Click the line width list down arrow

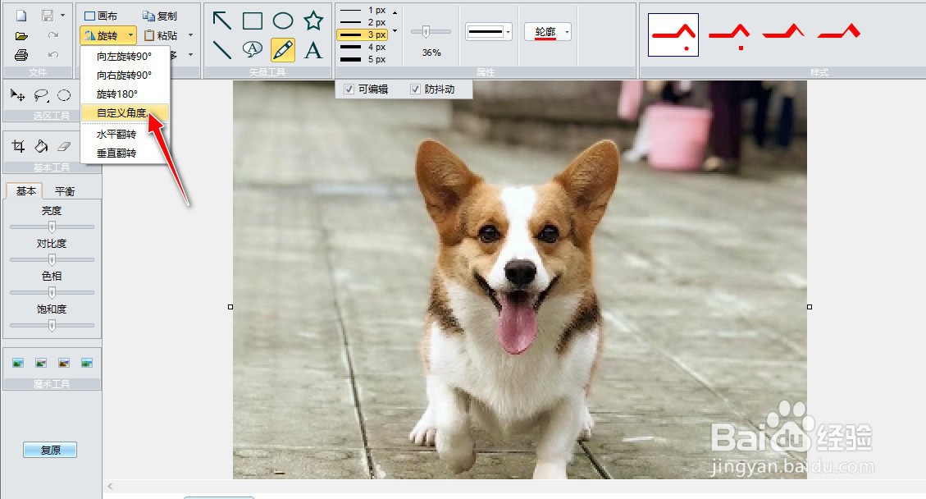tap(395, 30)
